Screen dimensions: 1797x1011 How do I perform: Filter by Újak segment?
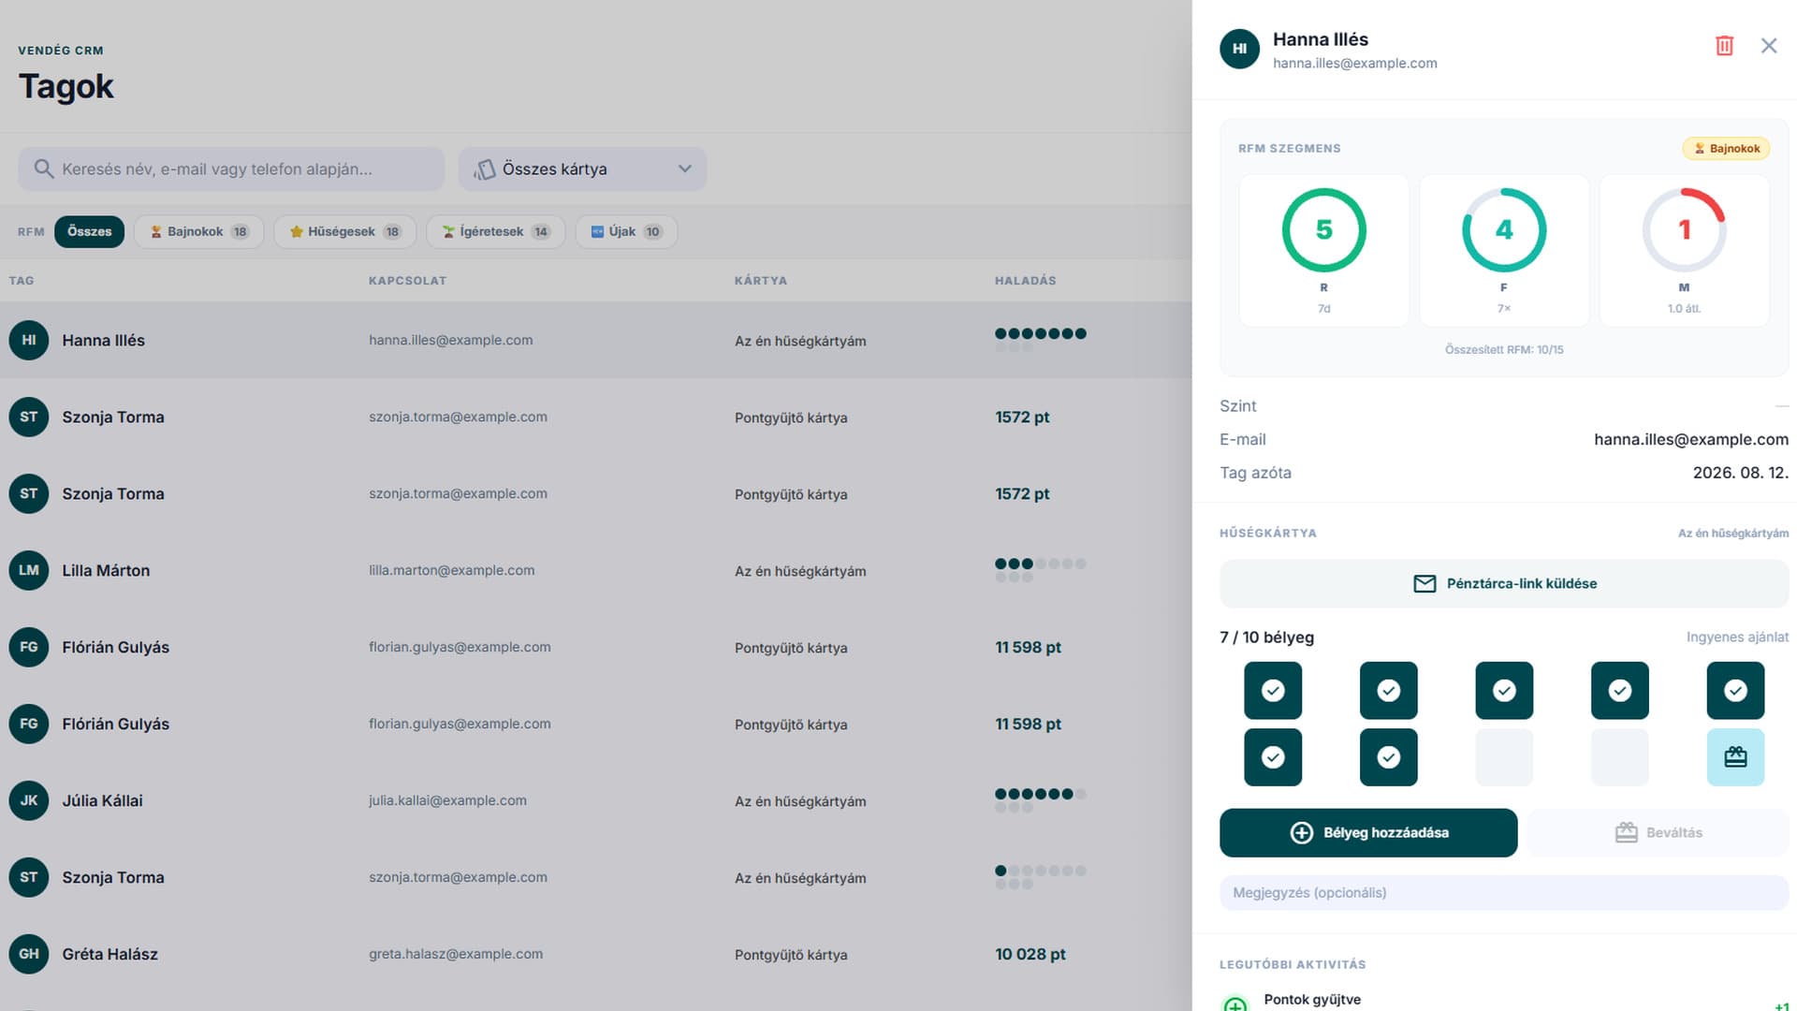626,232
